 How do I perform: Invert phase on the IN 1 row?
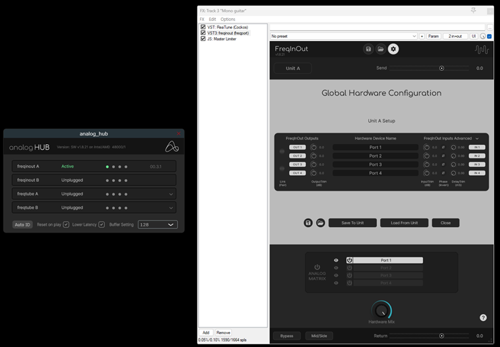pos(443,148)
